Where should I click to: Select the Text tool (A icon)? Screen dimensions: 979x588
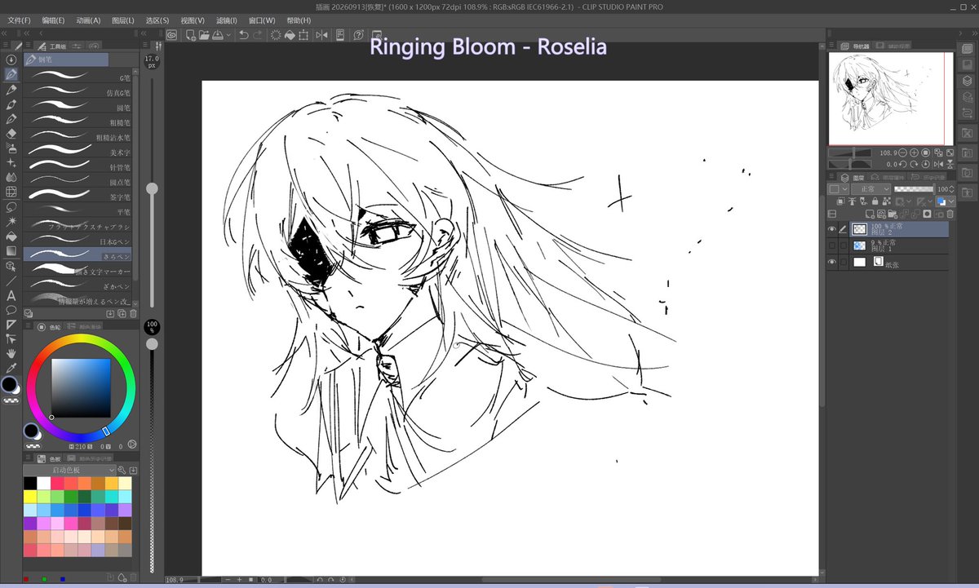point(11,295)
